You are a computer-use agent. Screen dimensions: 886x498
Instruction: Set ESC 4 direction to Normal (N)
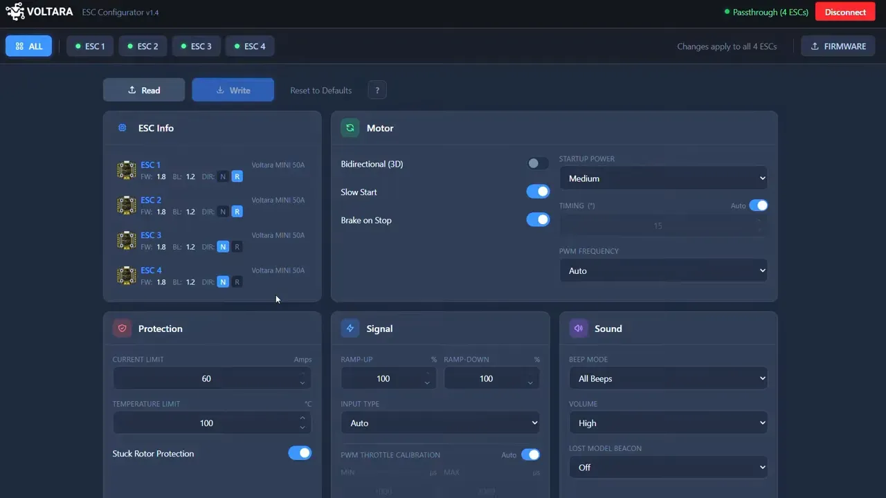tap(223, 282)
